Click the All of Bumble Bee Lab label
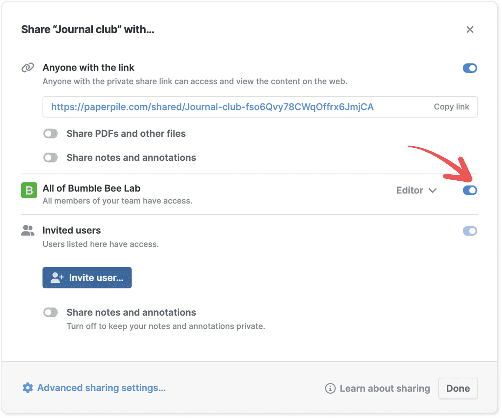This screenshot has width=502, height=418. click(91, 188)
